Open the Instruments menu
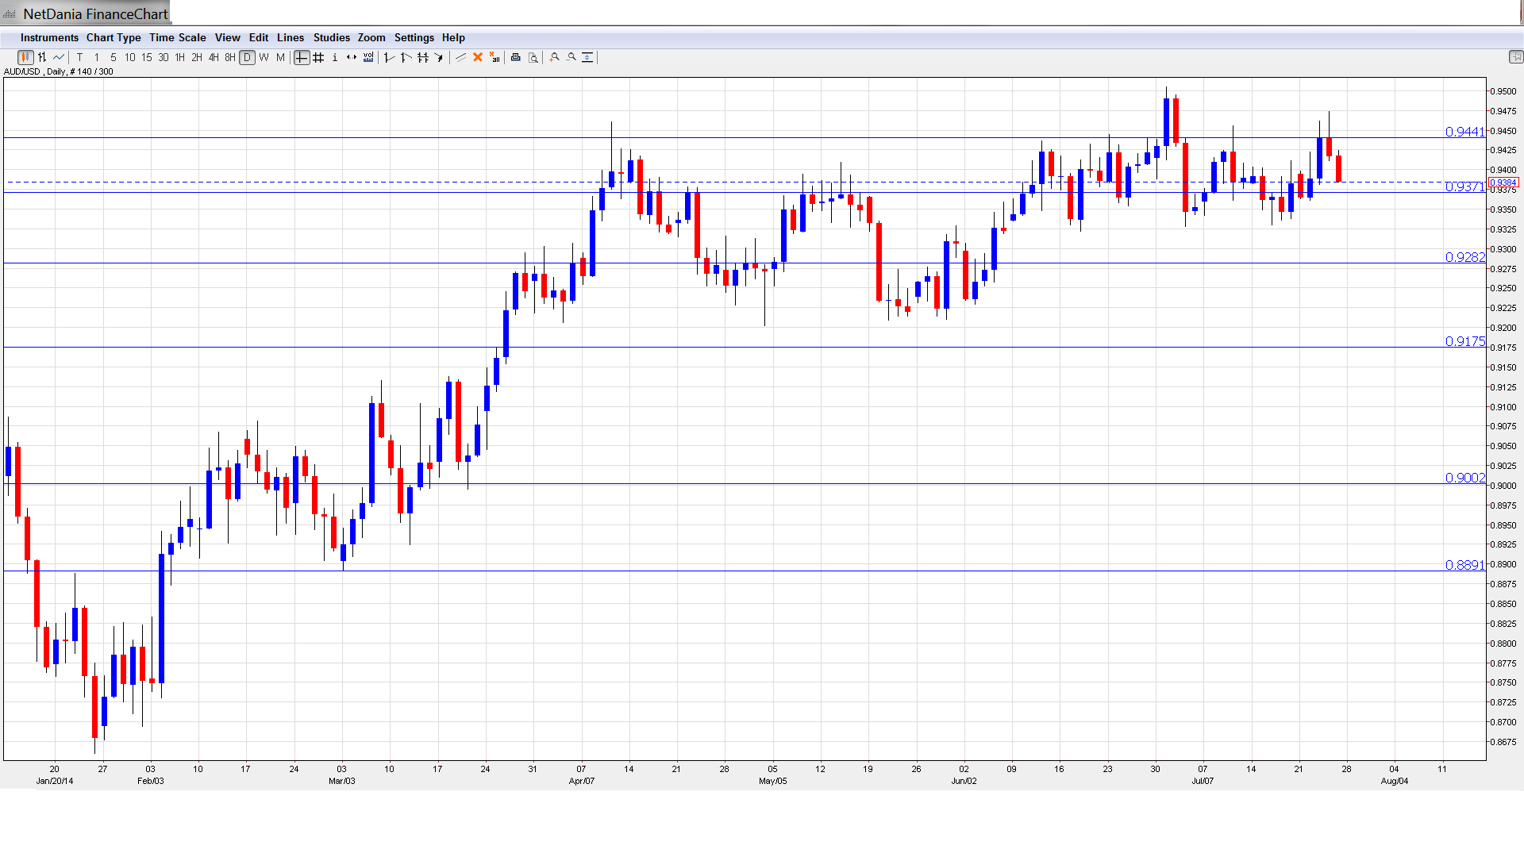This screenshot has height=857, width=1524. (49, 37)
